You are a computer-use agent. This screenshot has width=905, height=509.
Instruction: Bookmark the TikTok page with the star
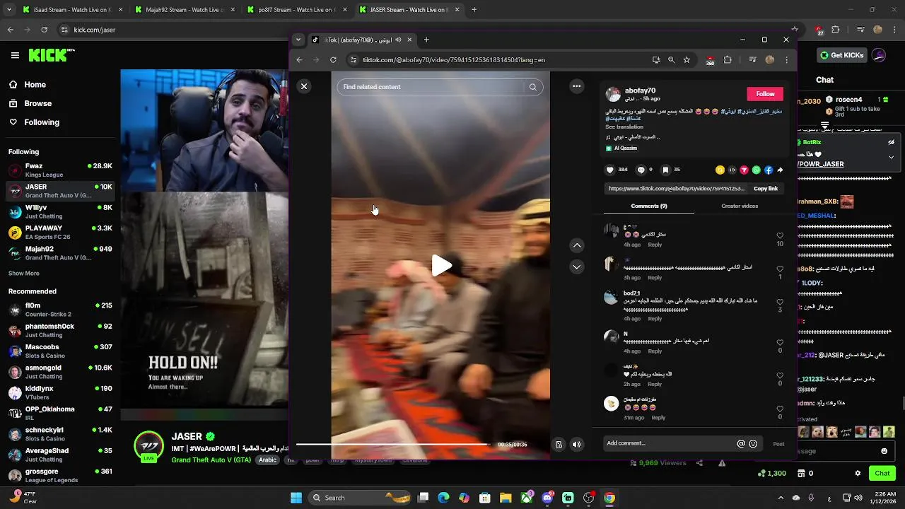point(687,60)
